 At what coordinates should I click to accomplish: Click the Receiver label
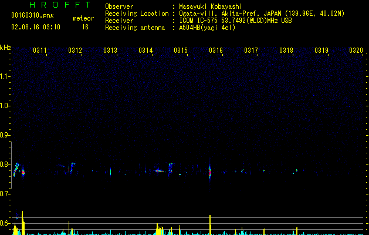pos(119,21)
